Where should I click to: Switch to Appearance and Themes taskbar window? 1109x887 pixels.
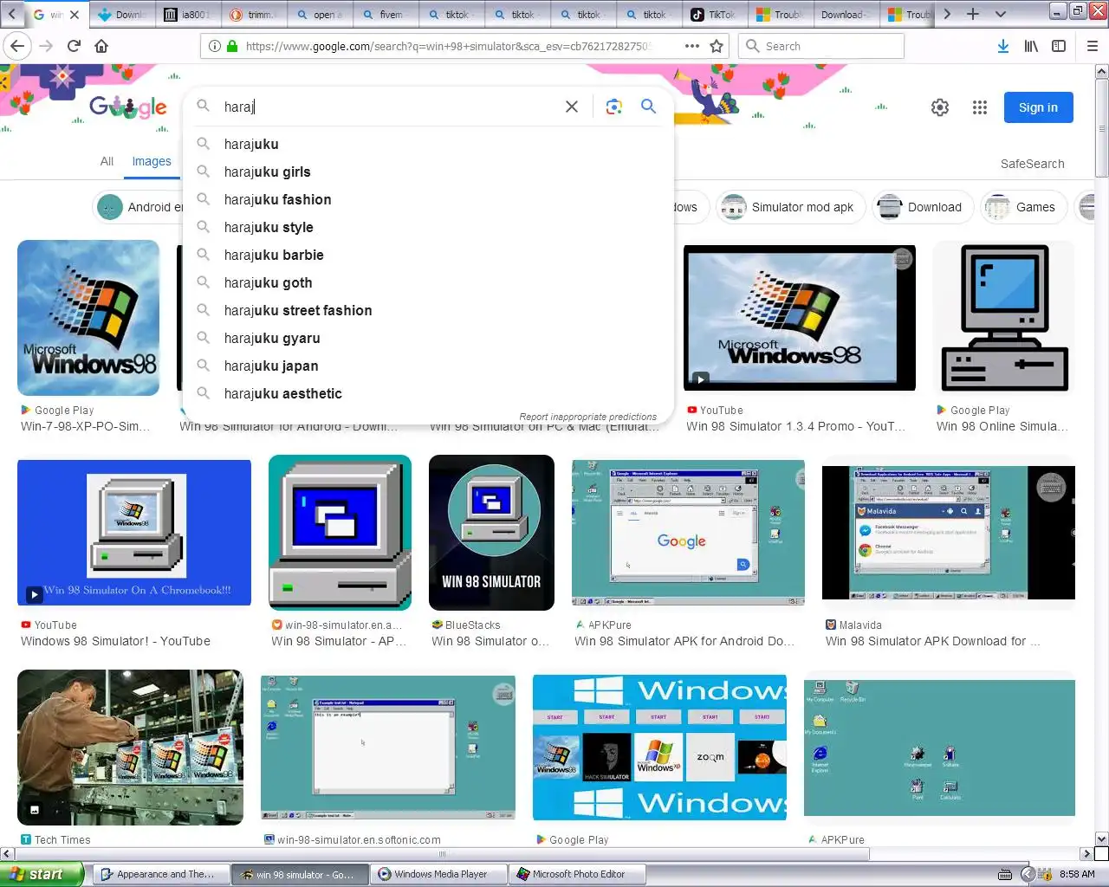pos(160,874)
